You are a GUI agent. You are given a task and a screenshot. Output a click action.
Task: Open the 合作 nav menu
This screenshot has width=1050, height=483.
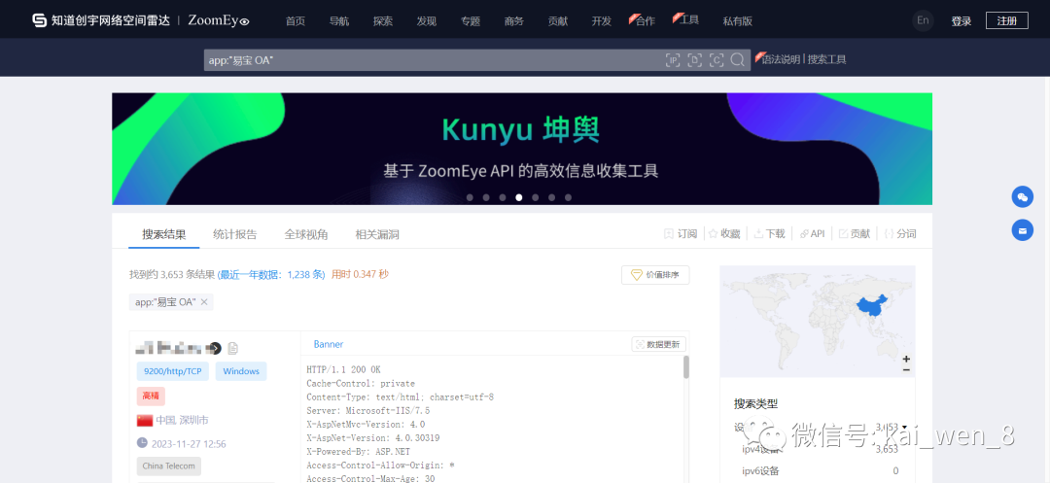tap(643, 20)
